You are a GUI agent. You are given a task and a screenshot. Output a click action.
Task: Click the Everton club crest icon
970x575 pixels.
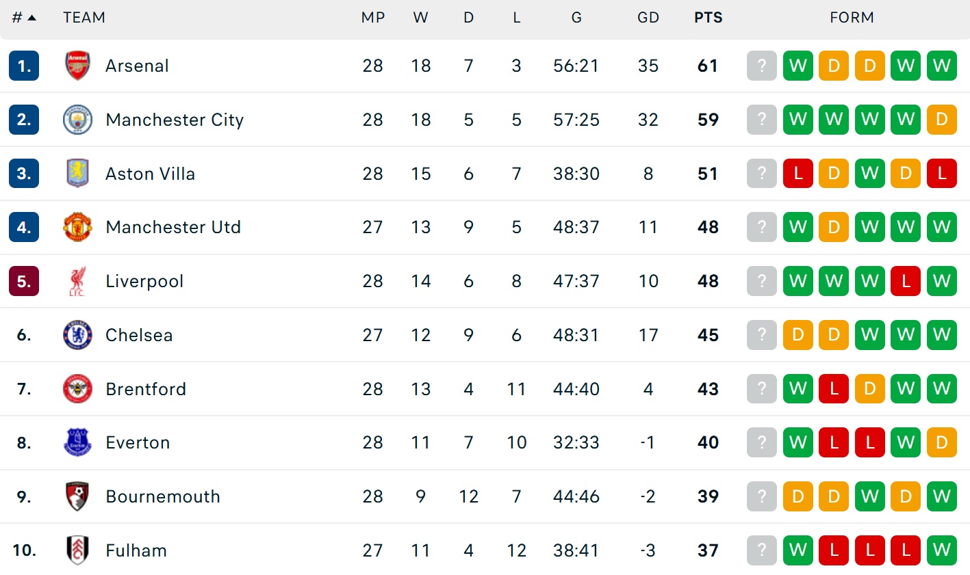(77, 442)
